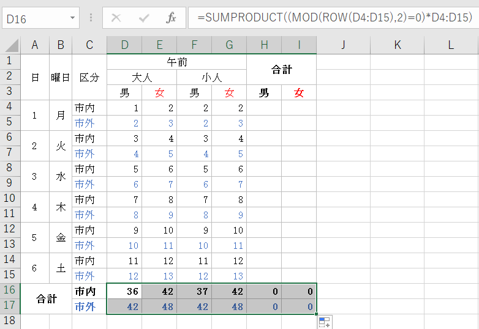Click the Enter checkmark formula icon

[x=144, y=18]
